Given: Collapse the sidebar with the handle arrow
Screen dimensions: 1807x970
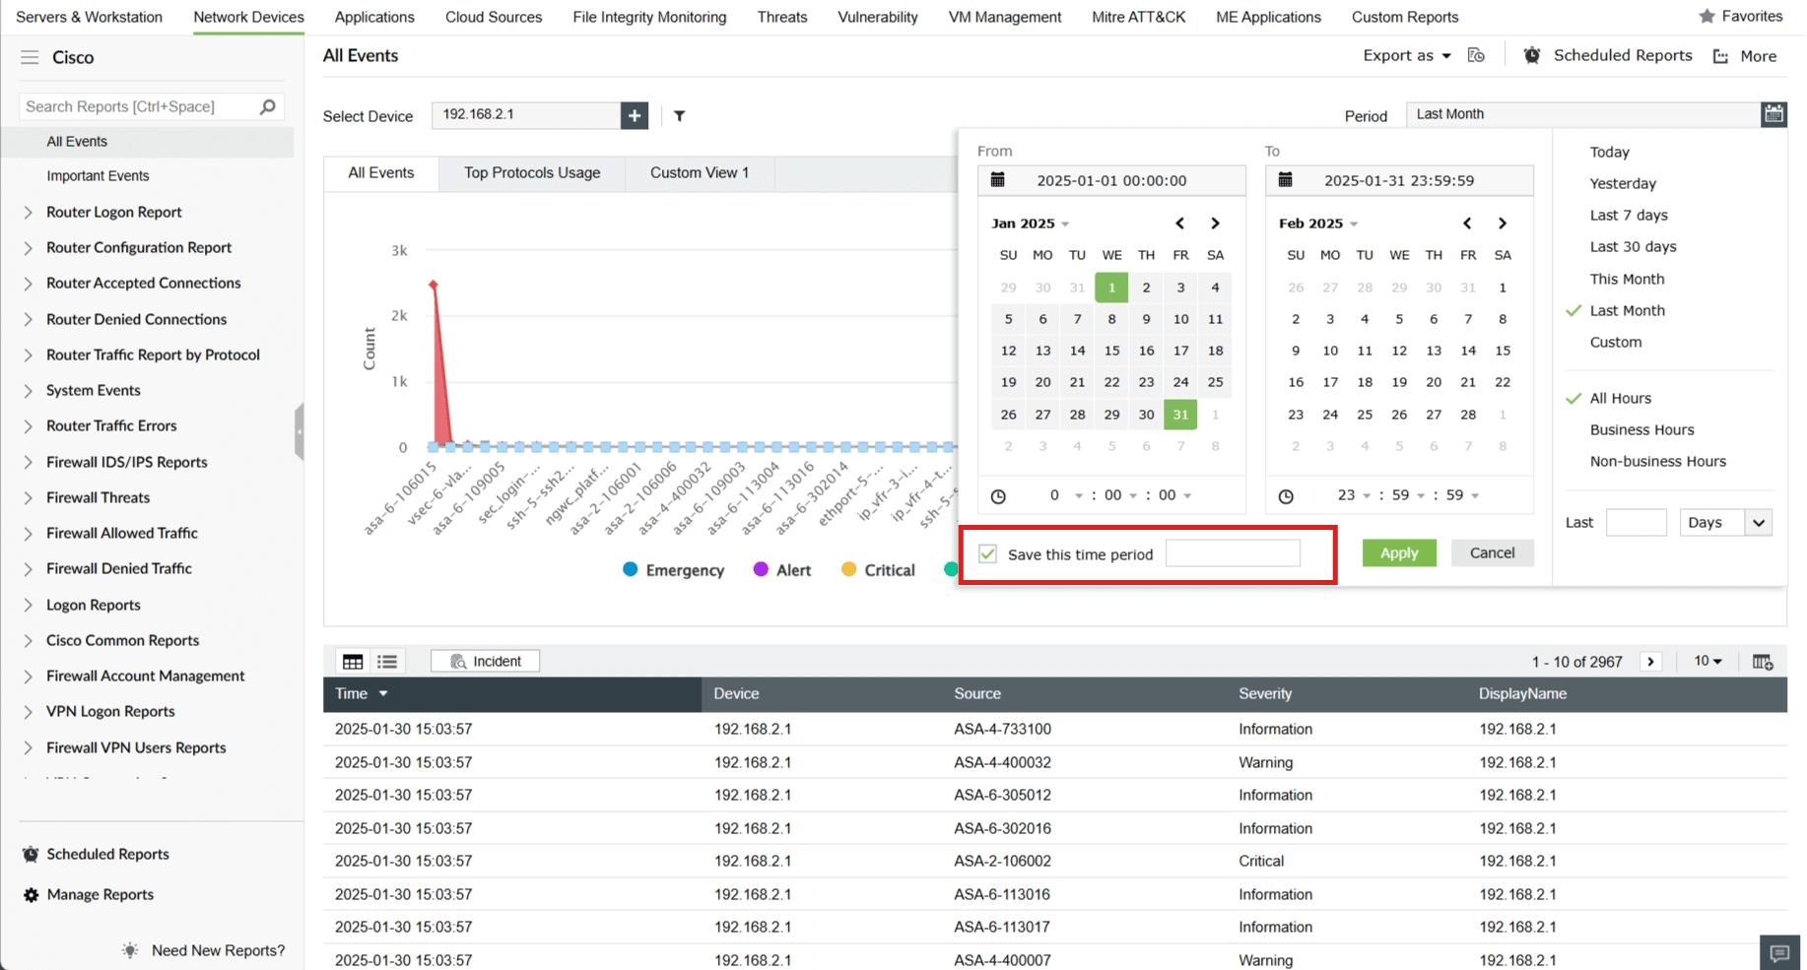Looking at the screenshot, I should coord(299,431).
